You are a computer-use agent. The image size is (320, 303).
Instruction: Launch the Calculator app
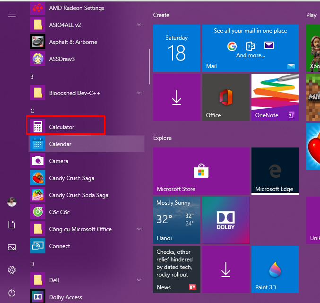pyautogui.click(x=86, y=127)
